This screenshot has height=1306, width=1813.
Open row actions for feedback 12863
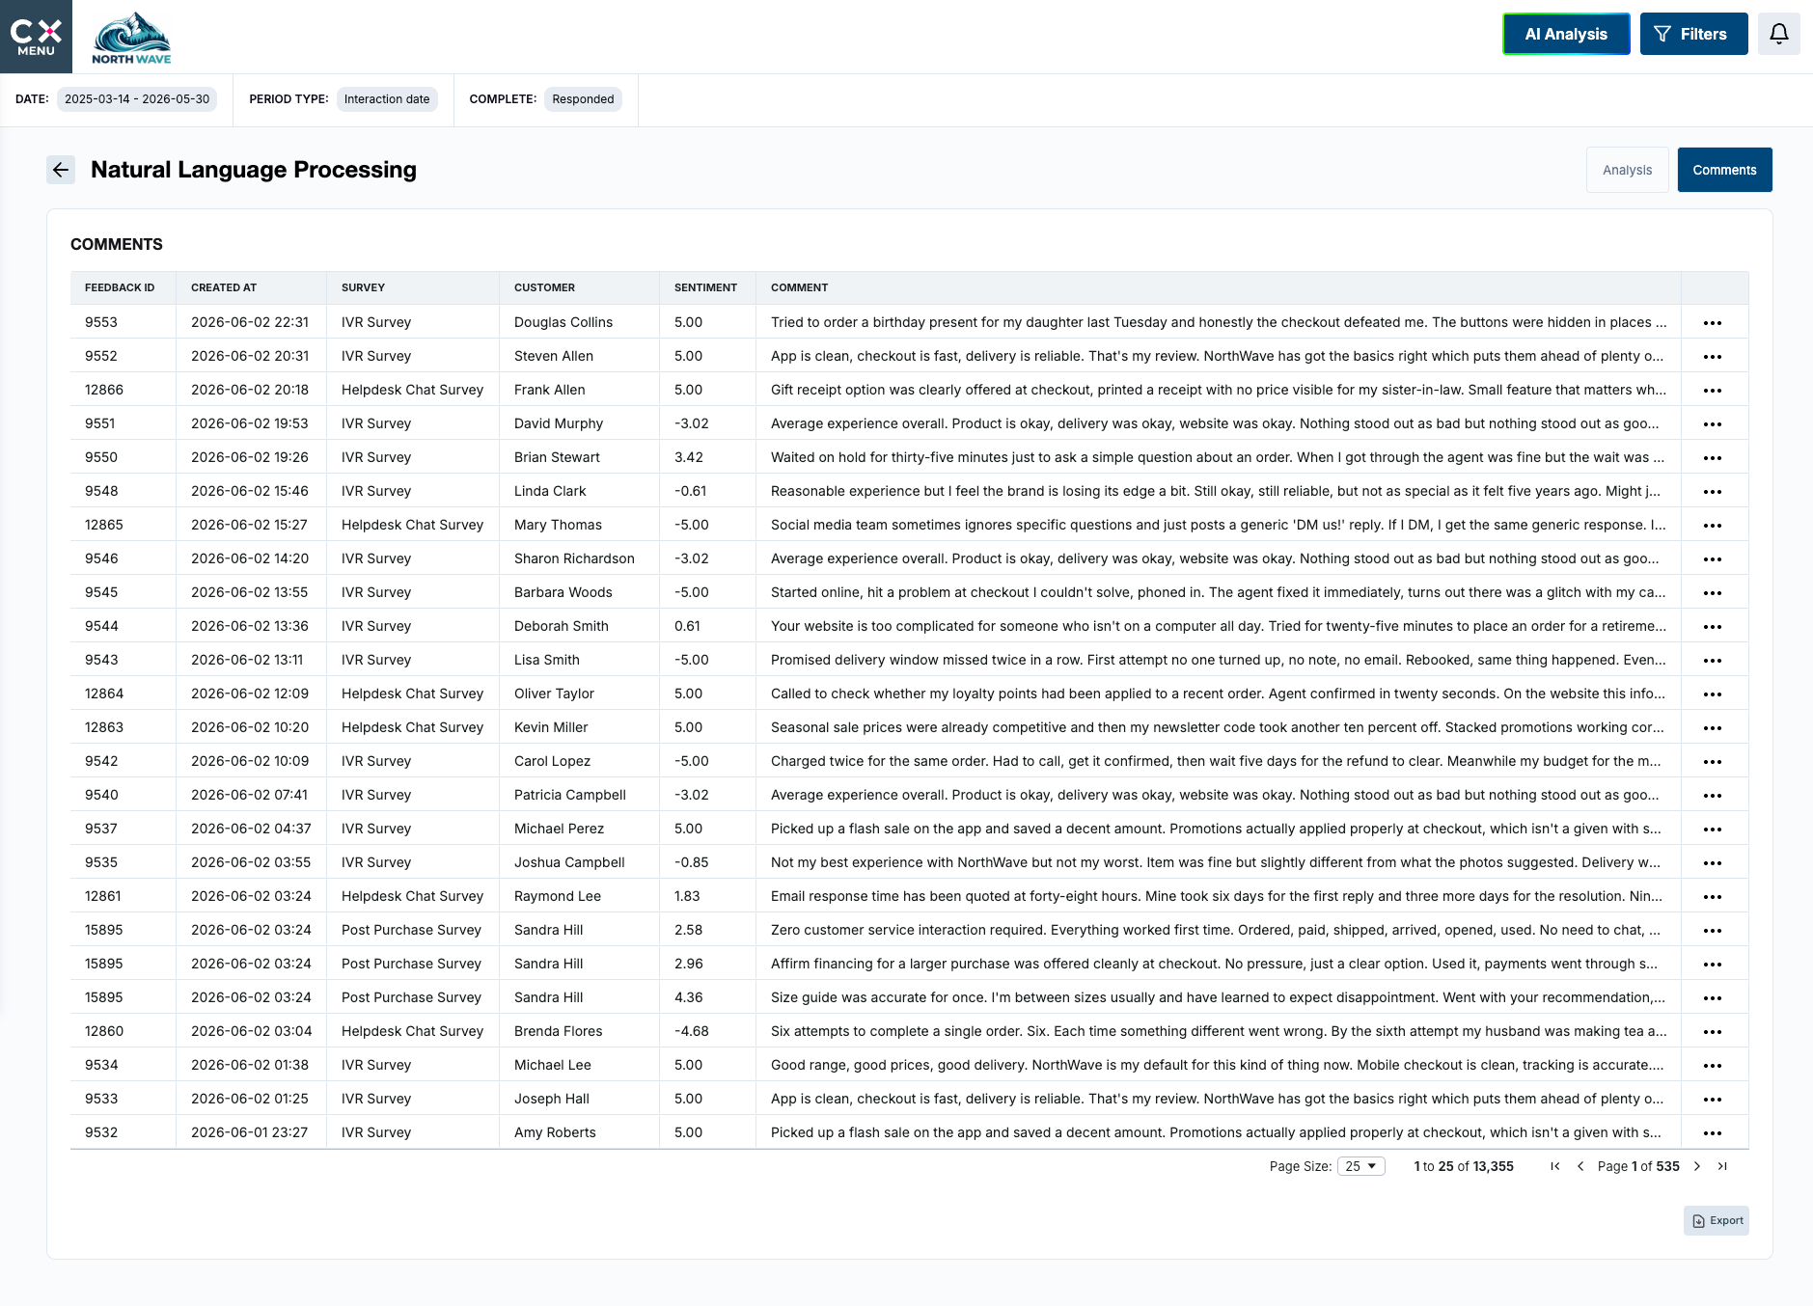[1713, 728]
